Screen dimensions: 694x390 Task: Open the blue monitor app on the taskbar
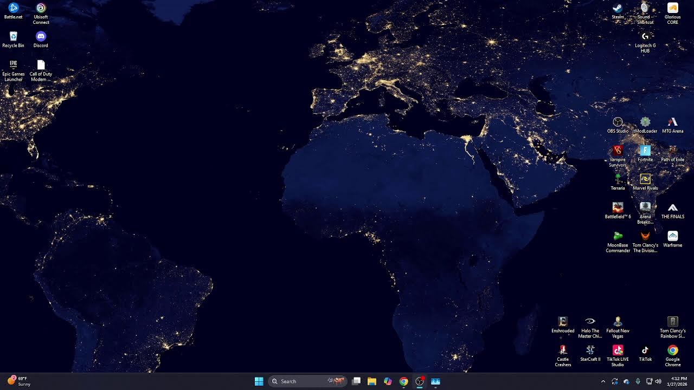[x=435, y=381]
